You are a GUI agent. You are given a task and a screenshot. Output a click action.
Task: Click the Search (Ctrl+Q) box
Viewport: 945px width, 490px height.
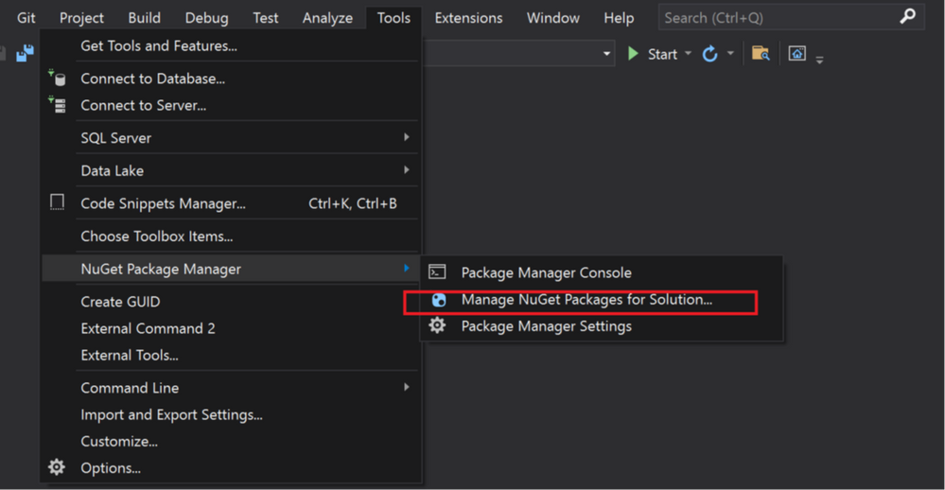point(776,18)
